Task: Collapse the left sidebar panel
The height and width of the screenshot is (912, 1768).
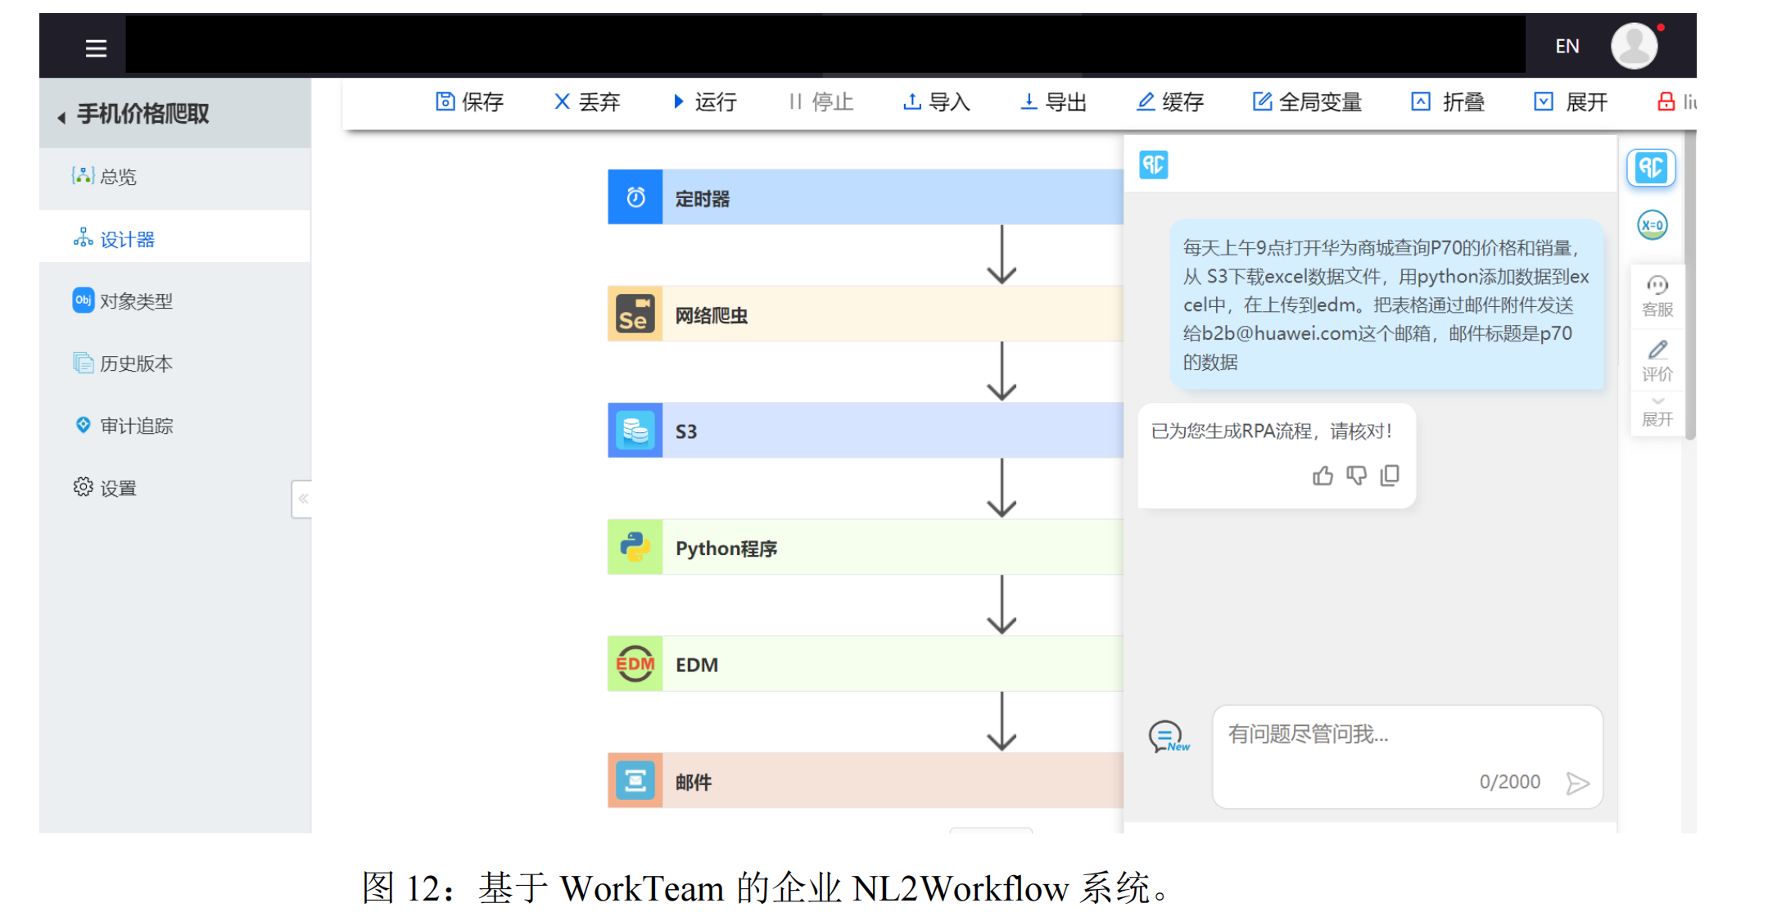Action: click(x=302, y=499)
